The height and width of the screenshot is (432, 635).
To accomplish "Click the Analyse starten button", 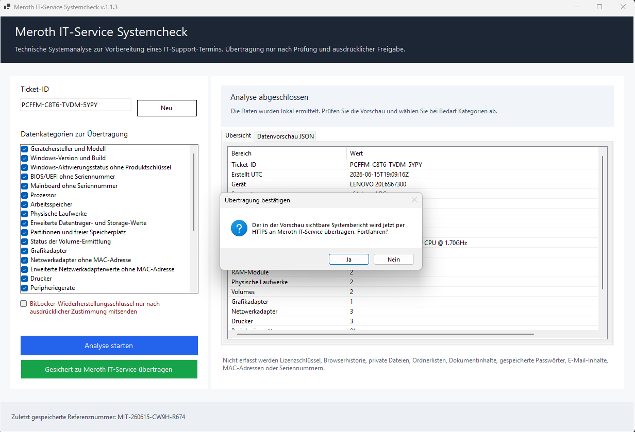I will (109, 345).
